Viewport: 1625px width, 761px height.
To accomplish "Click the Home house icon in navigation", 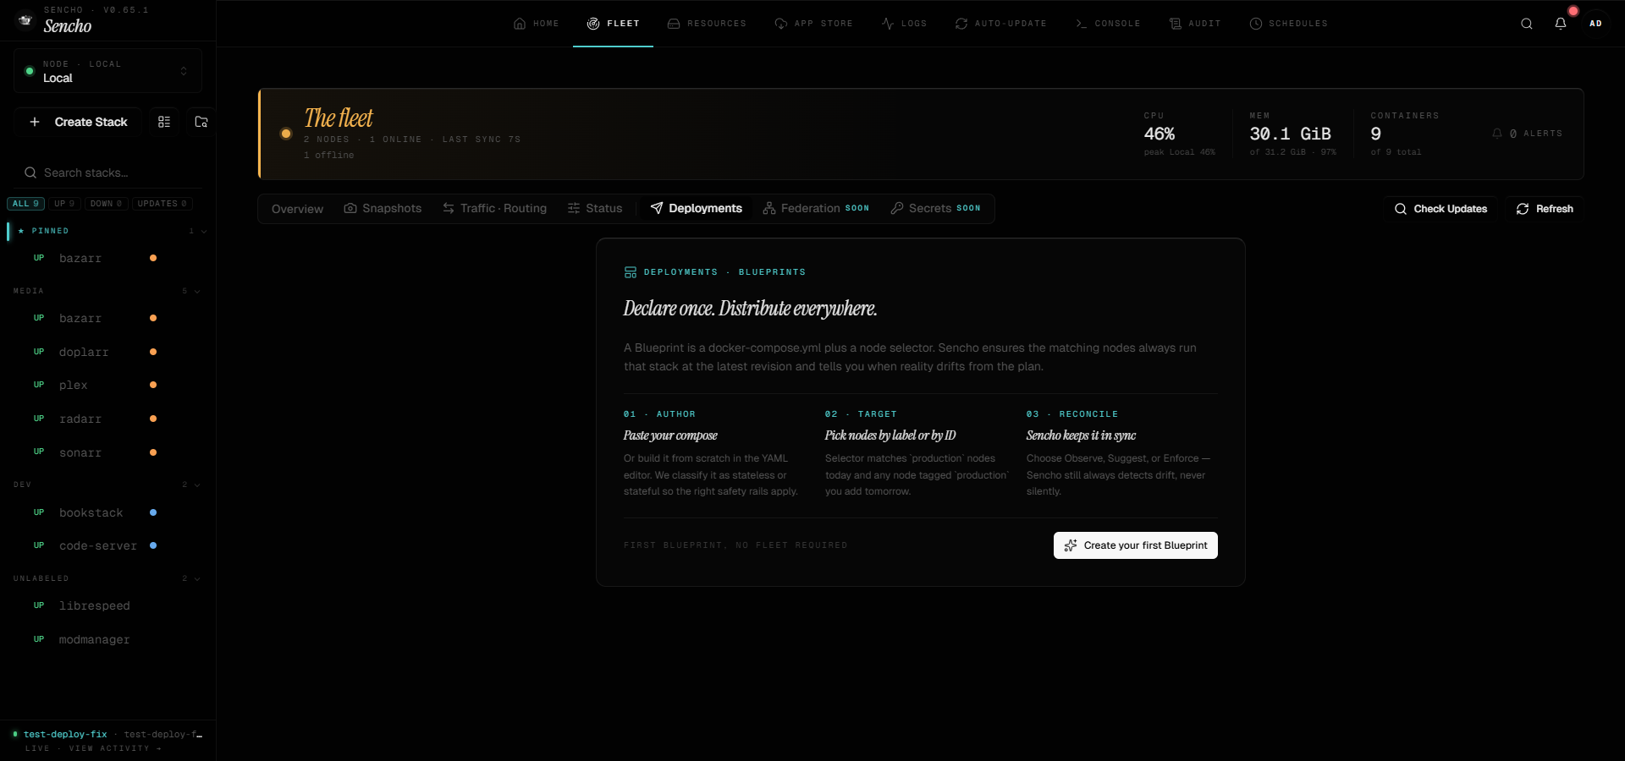I will [520, 24].
